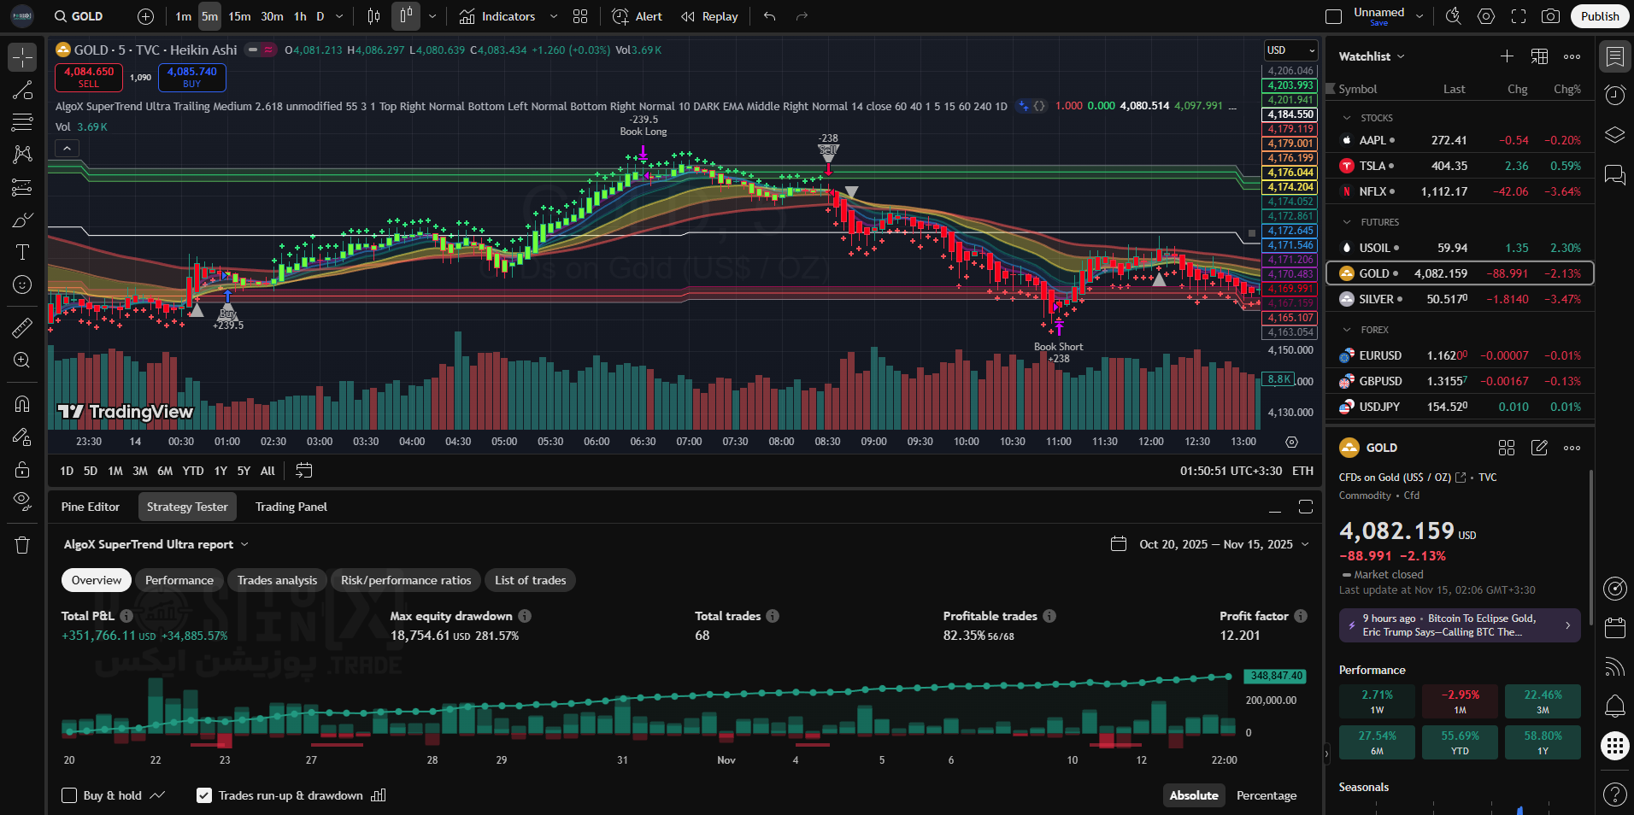Collapse the STOCKS watchlist section
Screen dimensions: 1634x815
pyautogui.click(x=1348, y=118)
